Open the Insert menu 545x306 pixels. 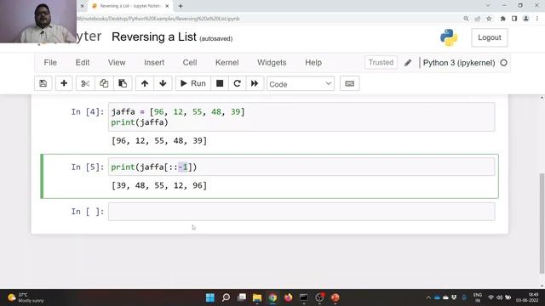pos(154,62)
